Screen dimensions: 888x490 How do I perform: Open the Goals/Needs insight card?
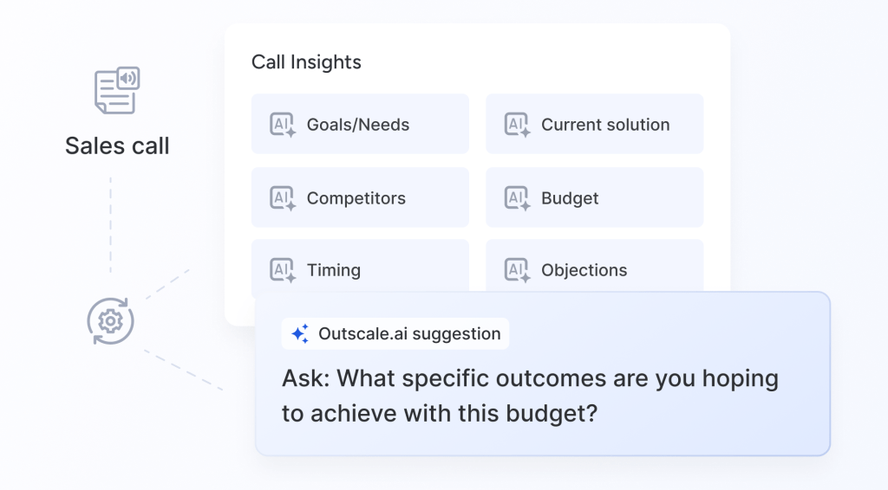pyautogui.click(x=360, y=125)
